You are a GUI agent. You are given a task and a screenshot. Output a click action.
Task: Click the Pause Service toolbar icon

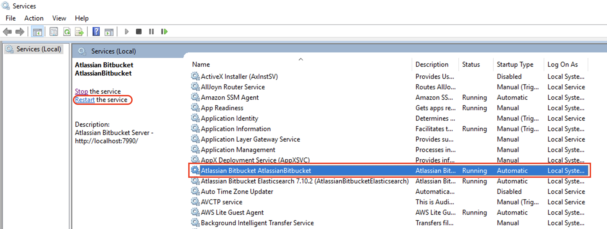pyautogui.click(x=151, y=32)
